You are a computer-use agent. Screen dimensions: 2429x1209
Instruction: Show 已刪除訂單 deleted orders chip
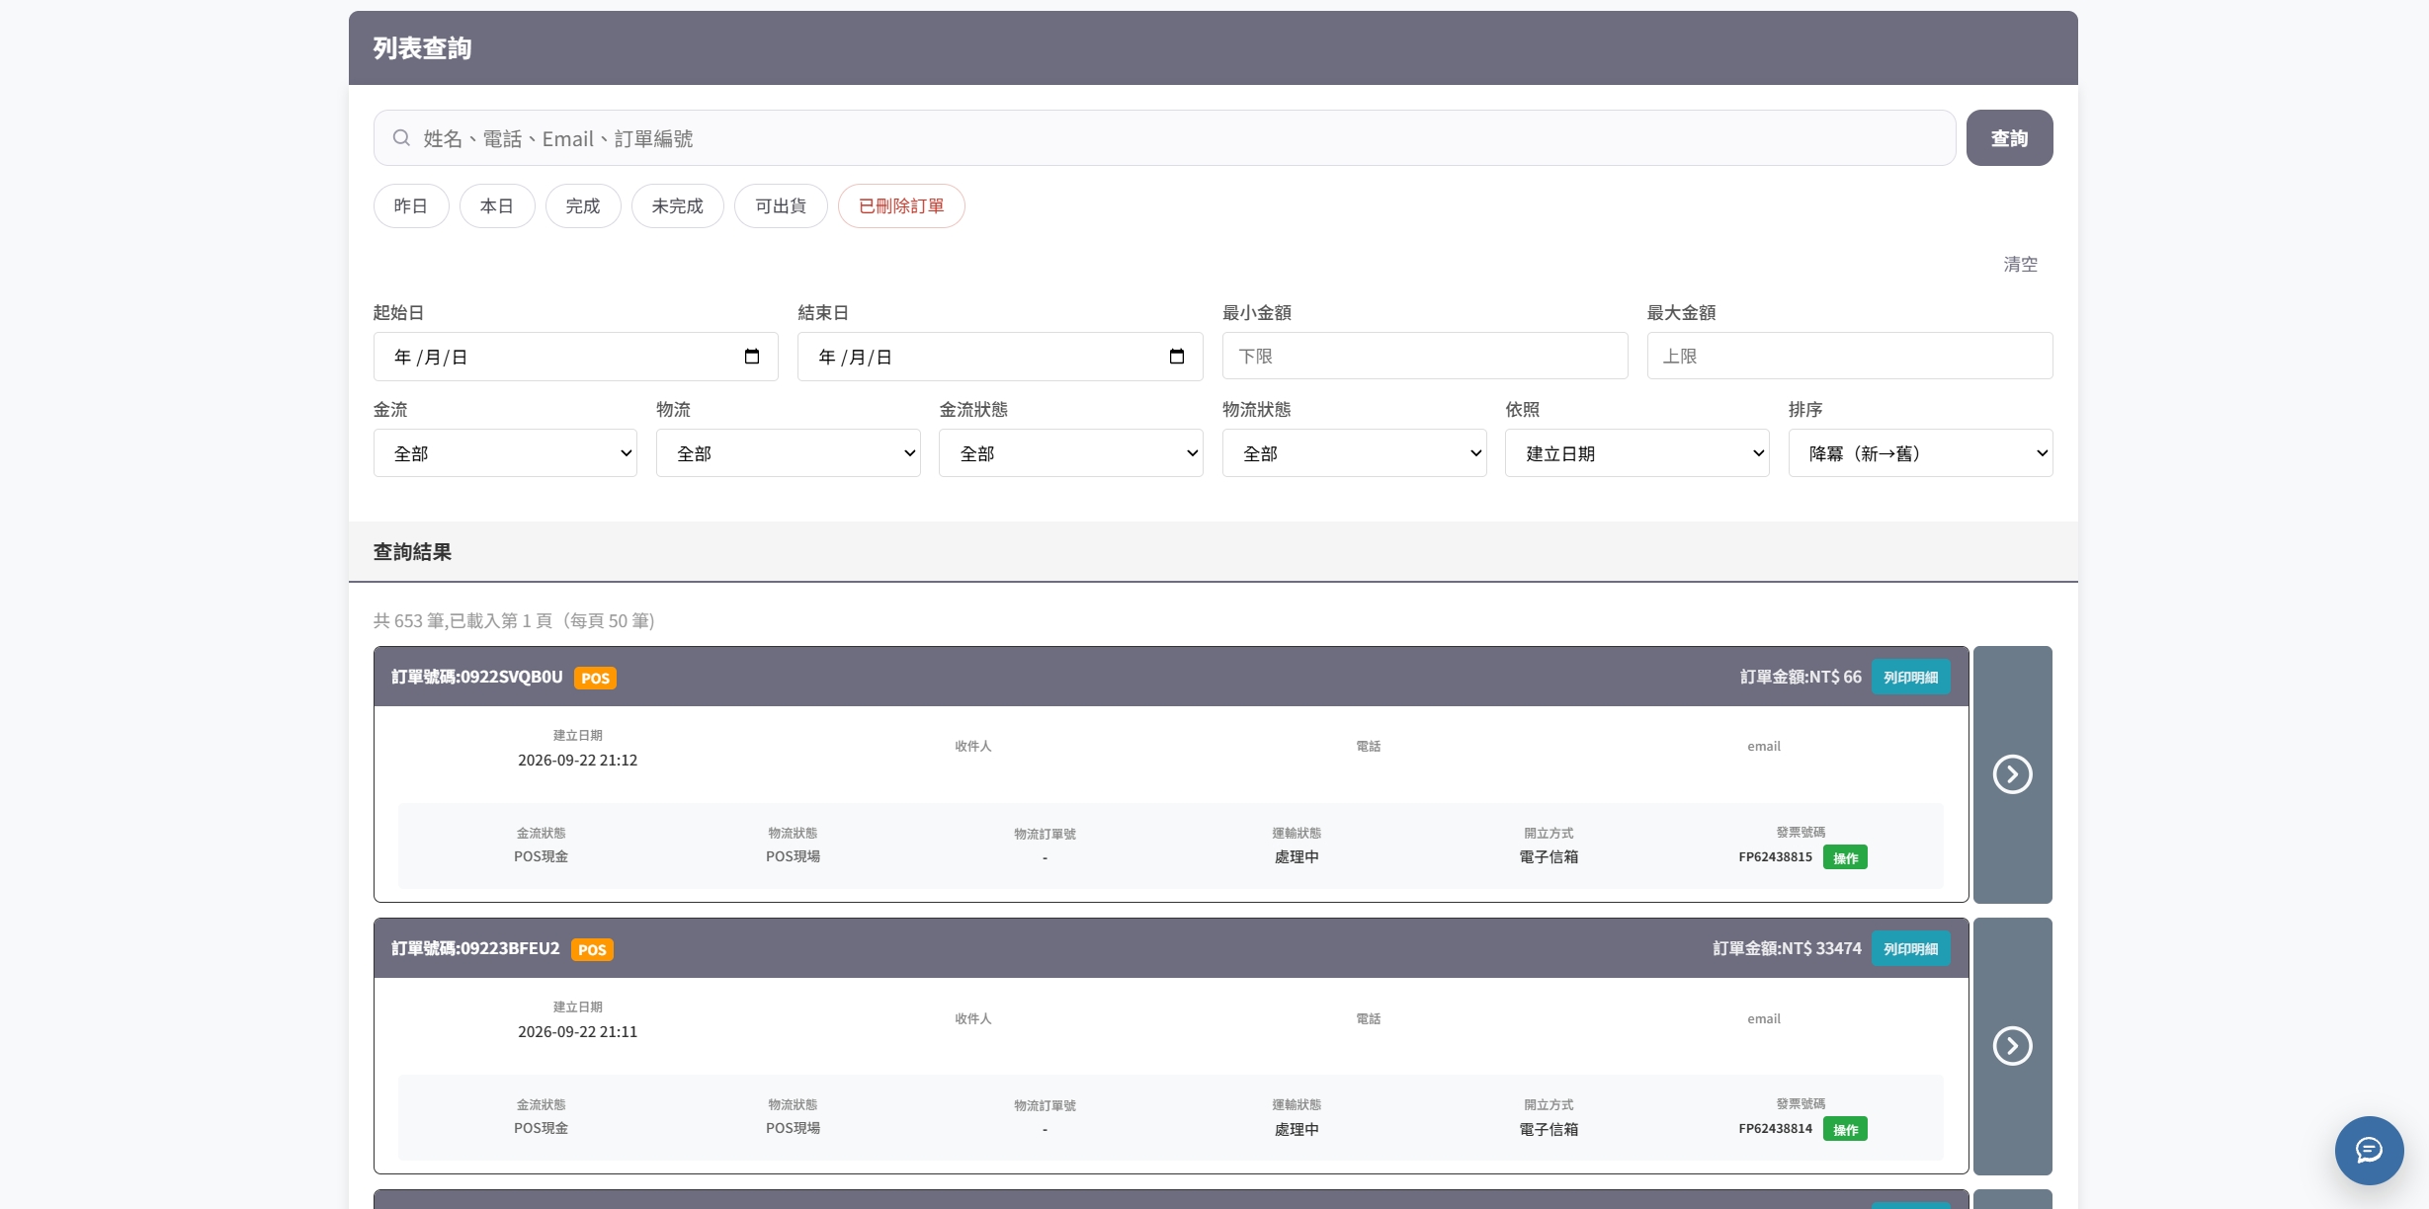coord(901,205)
